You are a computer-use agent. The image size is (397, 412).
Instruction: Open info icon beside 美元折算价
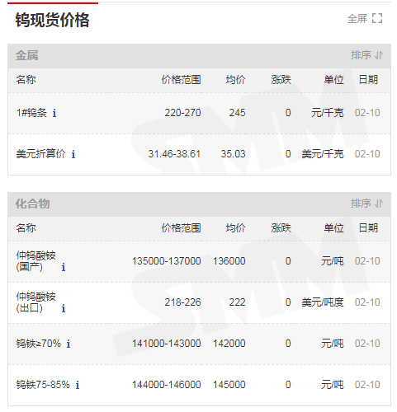point(73,154)
